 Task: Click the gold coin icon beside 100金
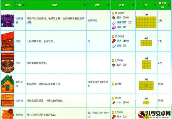(x=113, y=84)
